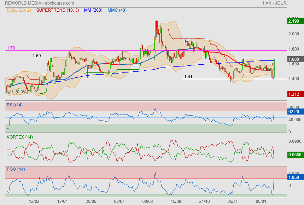Screen dimensions: 304x205
Task: Click the RSI value tag 62.26
Action: (294, 111)
